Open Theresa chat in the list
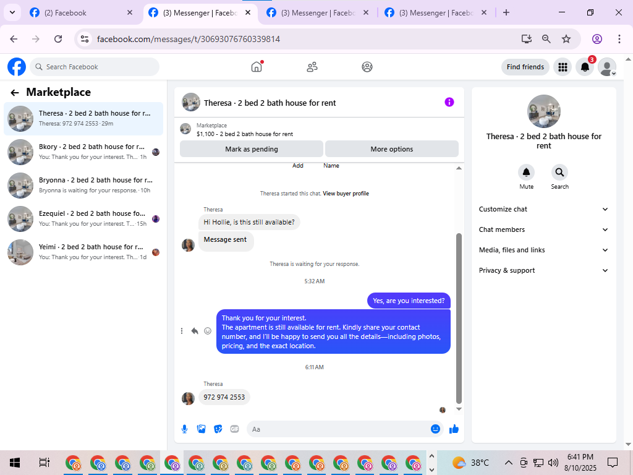 [83, 119]
